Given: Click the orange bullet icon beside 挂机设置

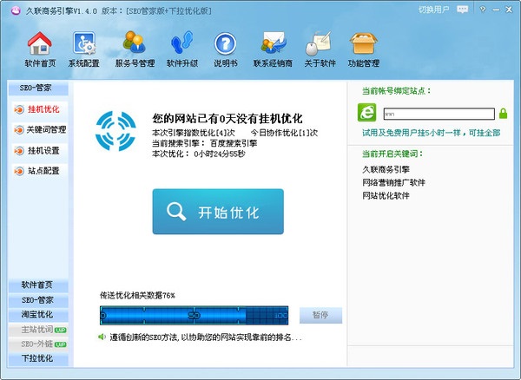Looking at the screenshot, I should pyautogui.click(x=19, y=151).
